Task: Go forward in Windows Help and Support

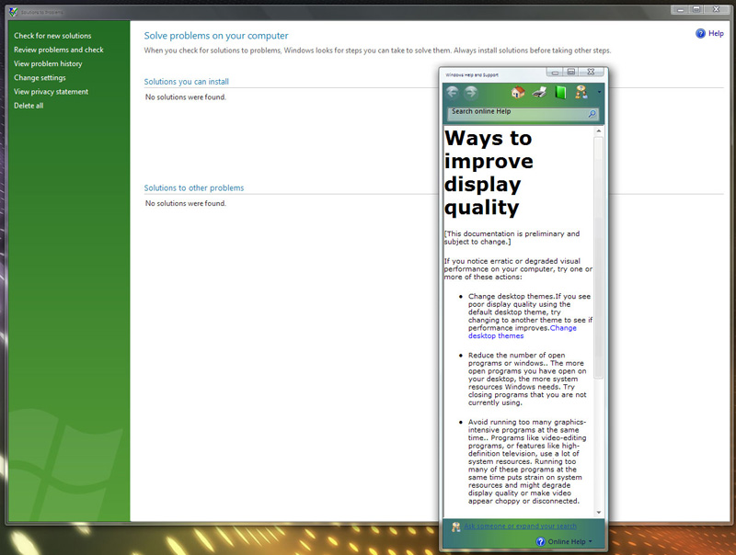Action: [x=471, y=92]
